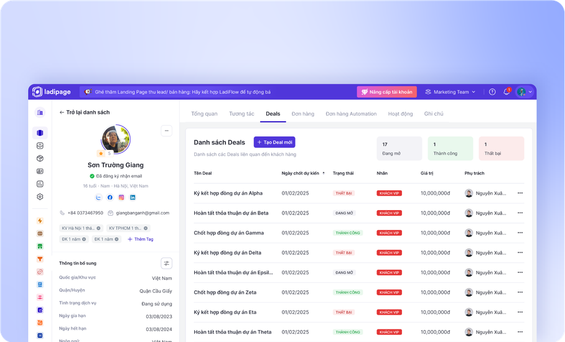Image resolution: width=565 pixels, height=342 pixels.
Task: Select the 17 Đang mở status card
Action: [x=399, y=149]
